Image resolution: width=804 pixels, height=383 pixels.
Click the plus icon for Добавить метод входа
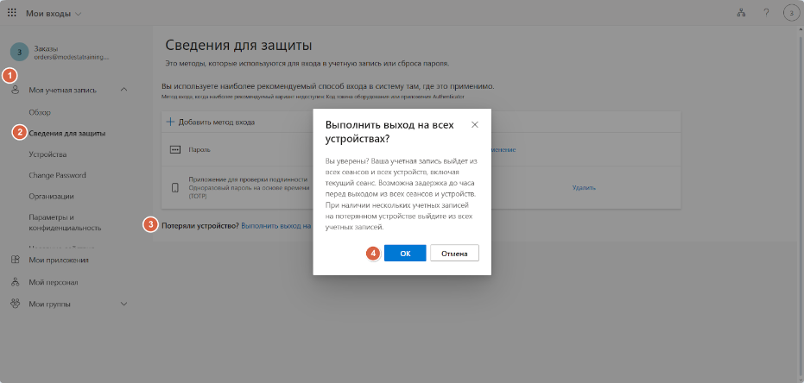[171, 122]
